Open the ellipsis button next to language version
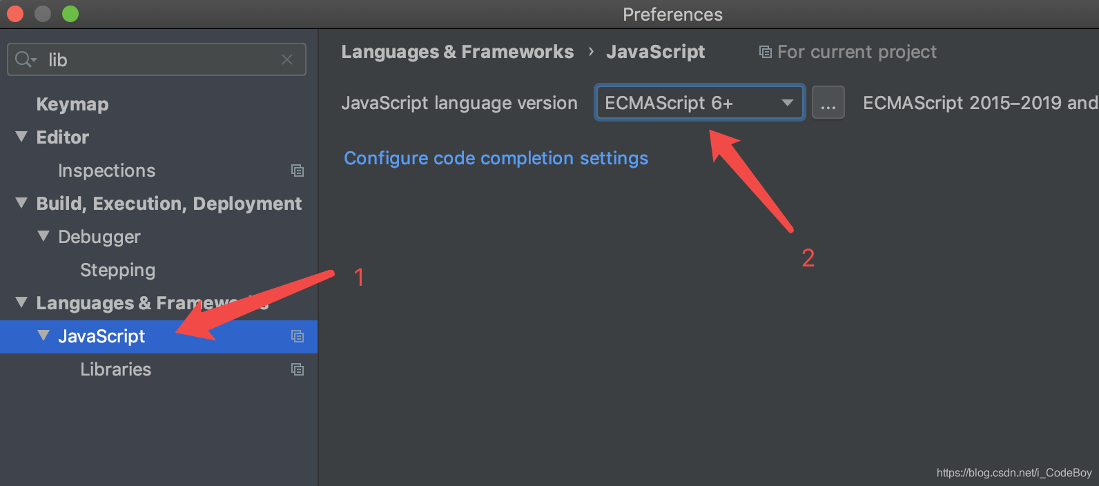Viewport: 1099px width, 486px height. pyautogui.click(x=828, y=103)
